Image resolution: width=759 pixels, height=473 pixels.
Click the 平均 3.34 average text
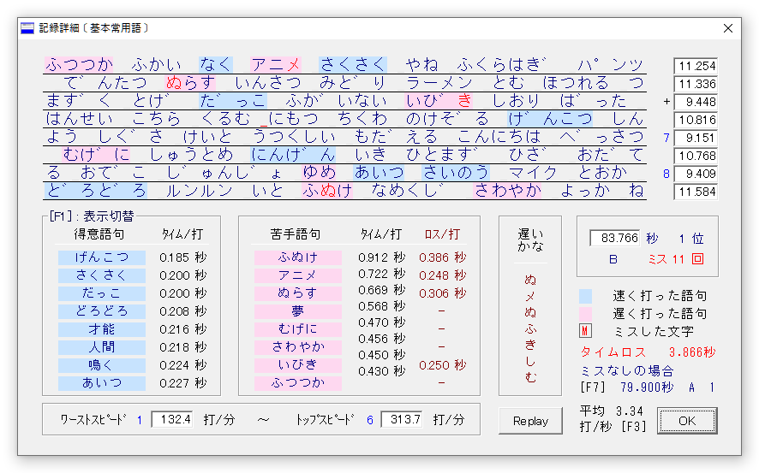tap(612, 411)
